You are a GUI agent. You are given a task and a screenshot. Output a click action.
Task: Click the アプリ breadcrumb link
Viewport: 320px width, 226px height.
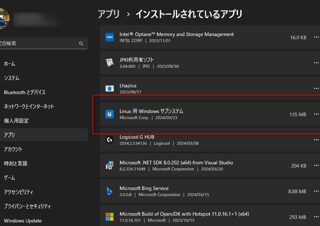(x=109, y=14)
